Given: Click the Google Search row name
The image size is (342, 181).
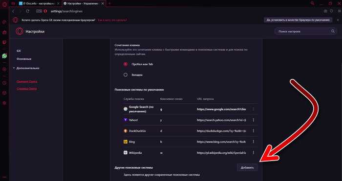Looking at the screenshot, I should [x=141, y=109].
